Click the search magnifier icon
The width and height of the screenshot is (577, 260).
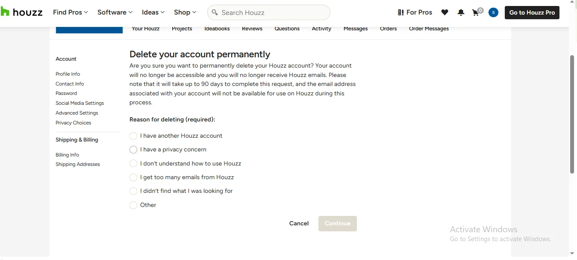tap(215, 12)
